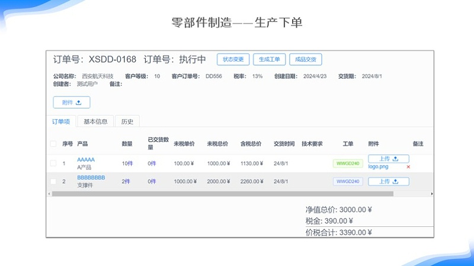474x266 pixels.
Task: Select the 订单项 tab
Action: [61, 121]
